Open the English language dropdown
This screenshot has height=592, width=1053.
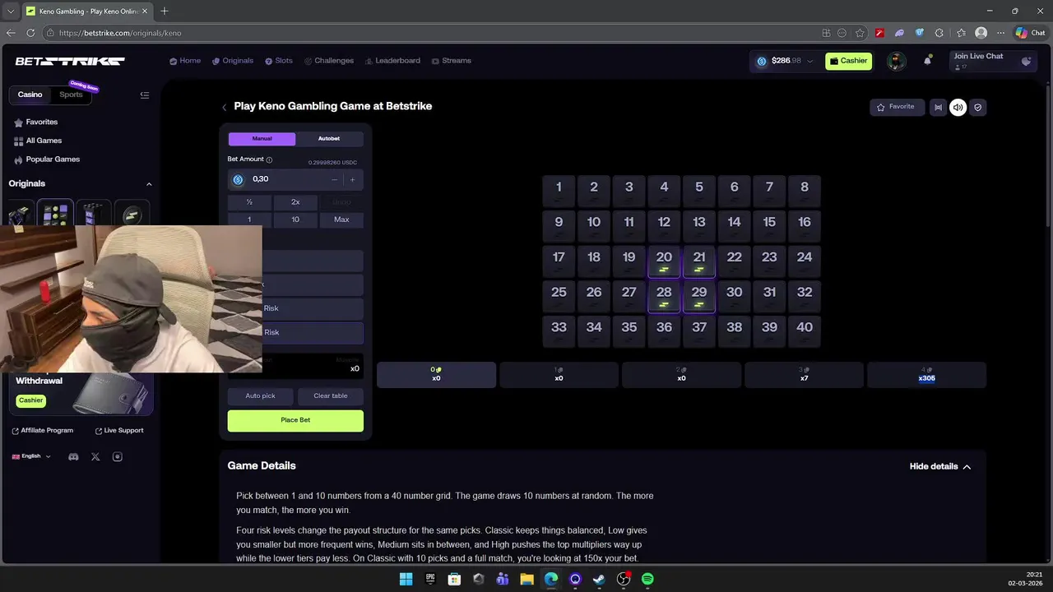pos(31,456)
